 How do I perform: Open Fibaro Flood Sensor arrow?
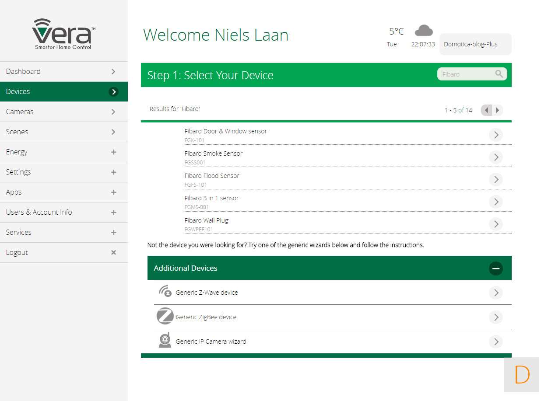(496, 179)
